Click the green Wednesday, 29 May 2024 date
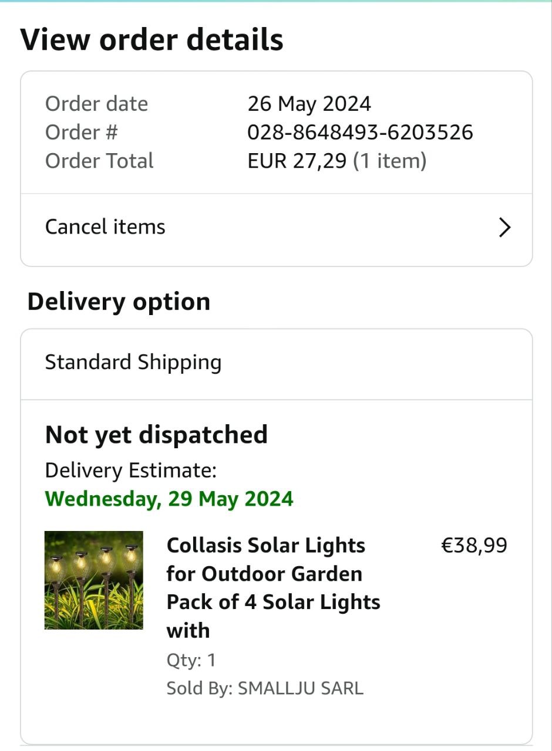The height and width of the screenshot is (751, 552). tap(169, 499)
